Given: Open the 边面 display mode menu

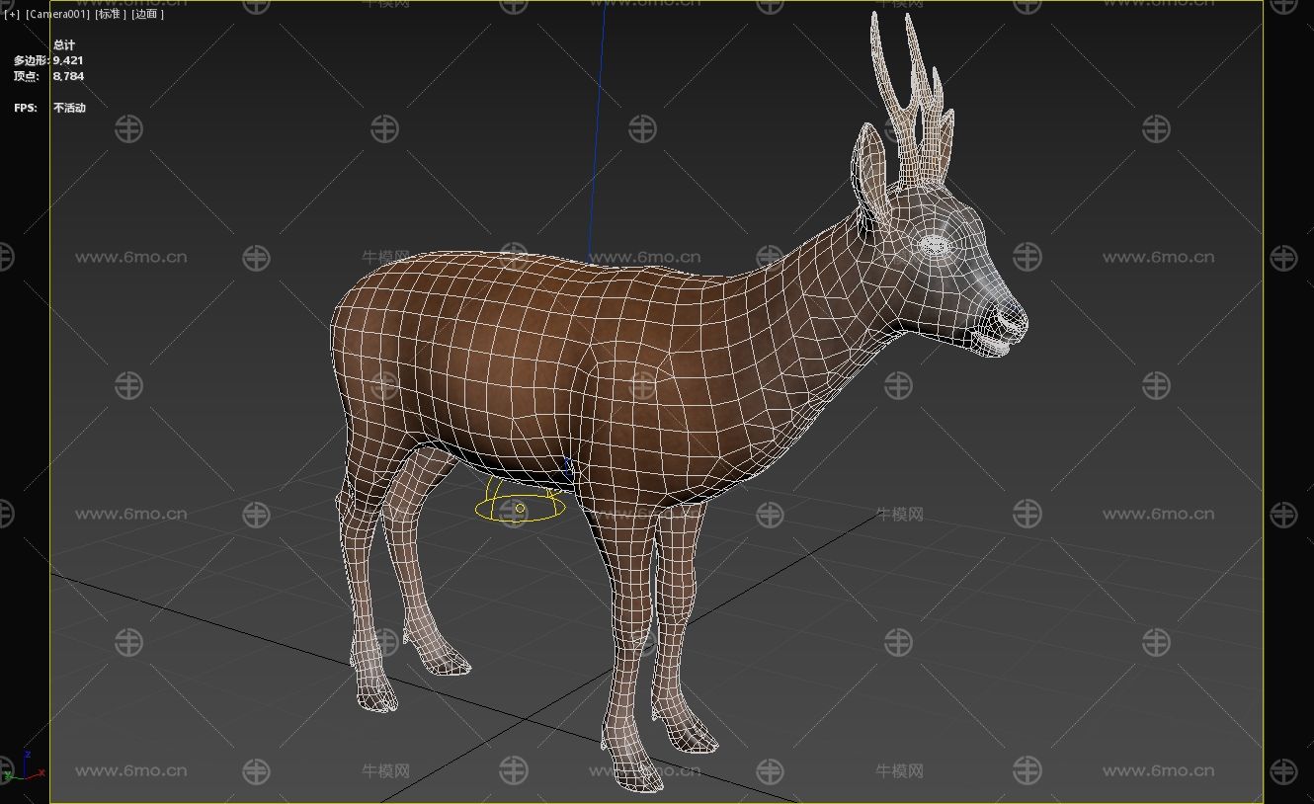Looking at the screenshot, I should click(x=147, y=15).
